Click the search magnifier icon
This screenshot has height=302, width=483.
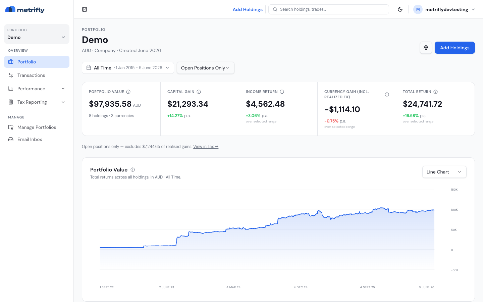[275, 9]
